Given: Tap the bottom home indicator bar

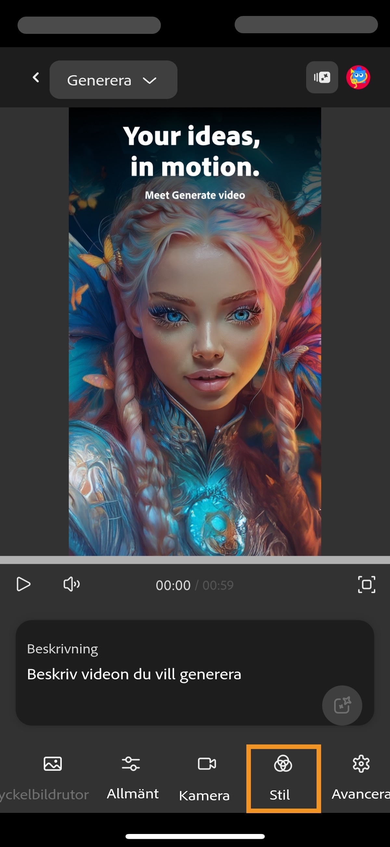Looking at the screenshot, I should (195, 836).
